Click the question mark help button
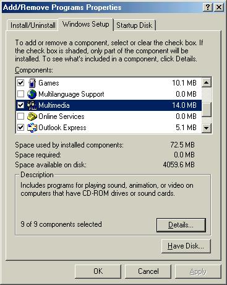227x285 pixels. pyautogui.click(x=208, y=7)
